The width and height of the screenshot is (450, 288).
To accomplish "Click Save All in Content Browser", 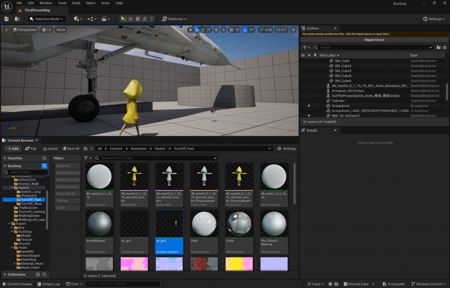I will 71,149.
